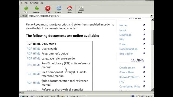Open Programmer's guide PDF link
This screenshot has height=97, width=173.
tap(29, 54)
